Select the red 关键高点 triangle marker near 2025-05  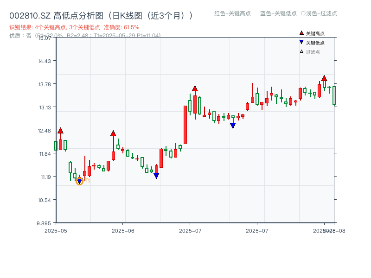61,130
